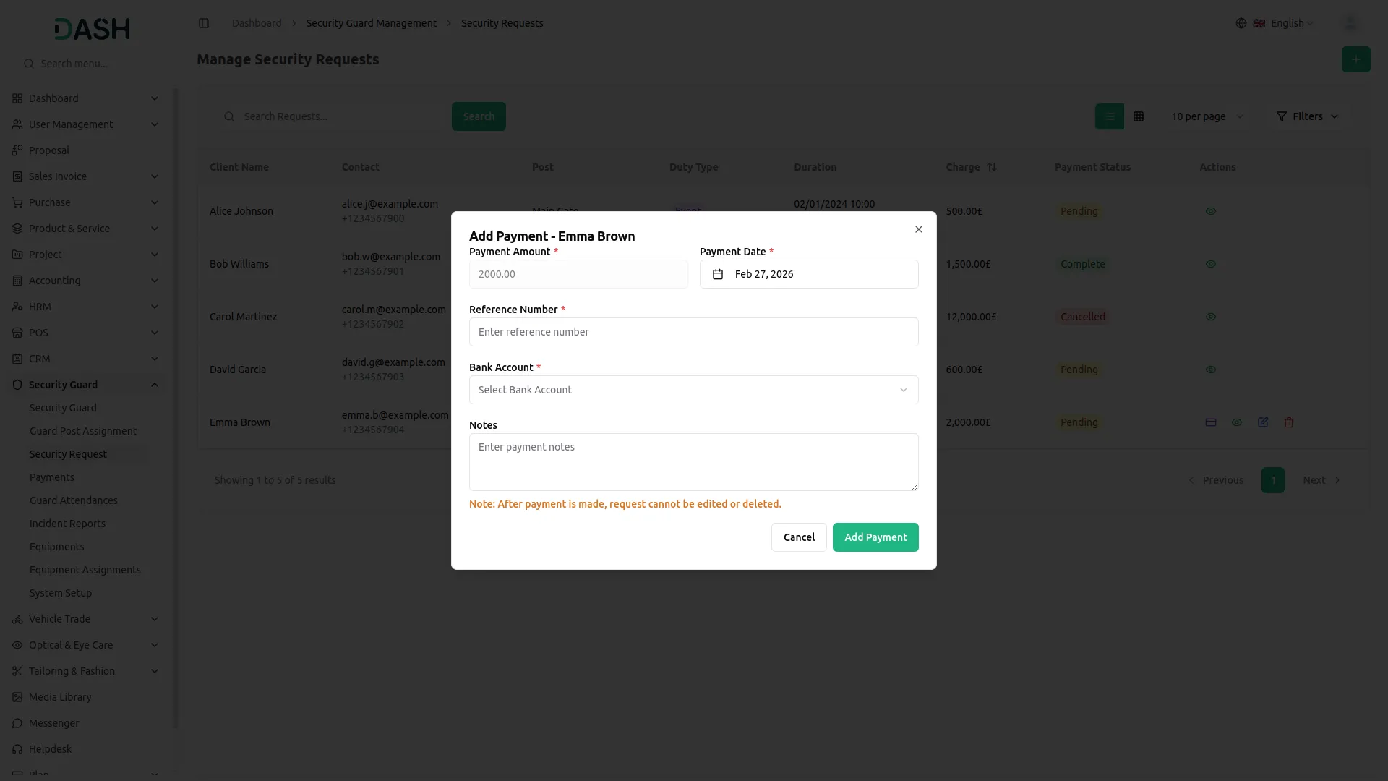The image size is (1388, 781).
Task: Click the calendar icon in Payment Date
Action: pyautogui.click(x=718, y=274)
